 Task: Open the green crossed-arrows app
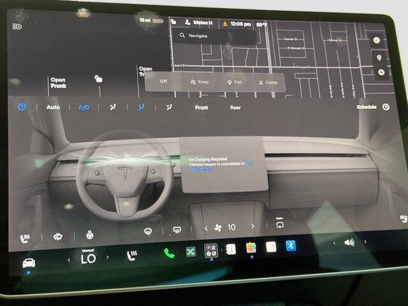tap(191, 251)
